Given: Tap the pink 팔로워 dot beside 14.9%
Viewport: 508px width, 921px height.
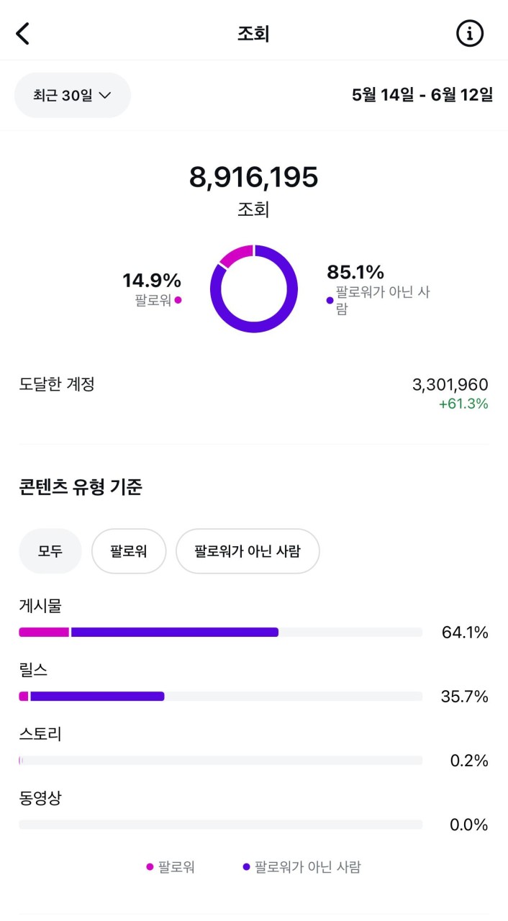Looking at the screenshot, I should tap(178, 300).
